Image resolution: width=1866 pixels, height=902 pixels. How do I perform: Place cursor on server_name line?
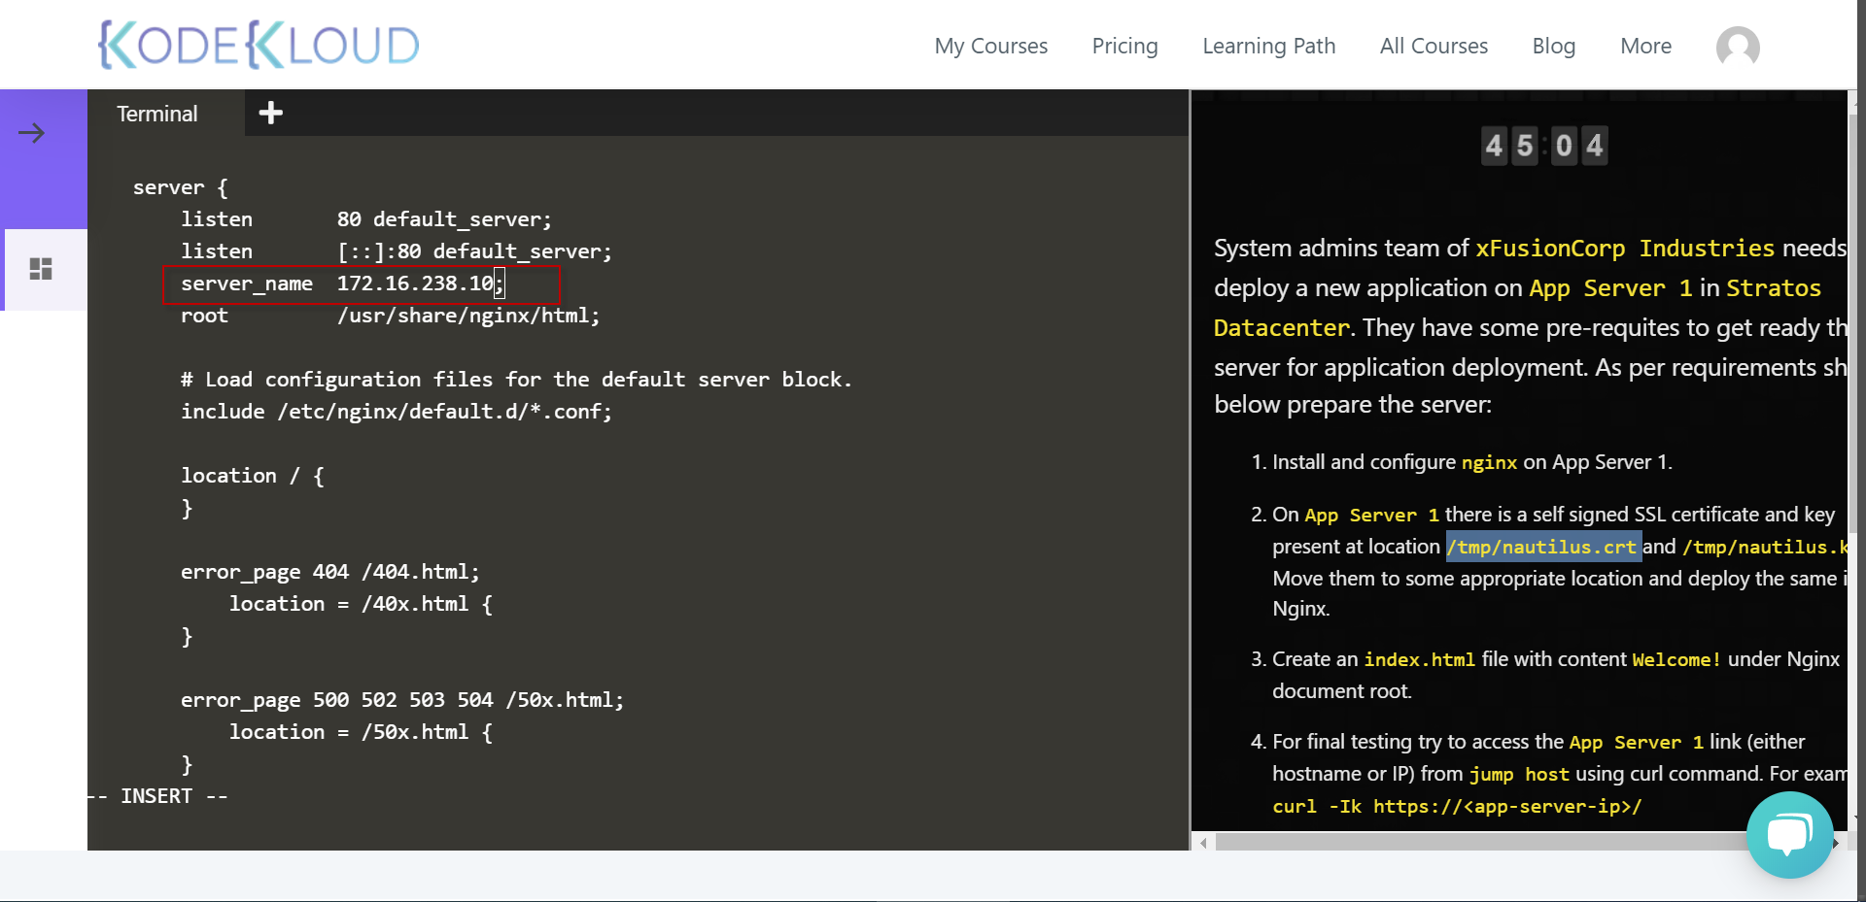[343, 284]
